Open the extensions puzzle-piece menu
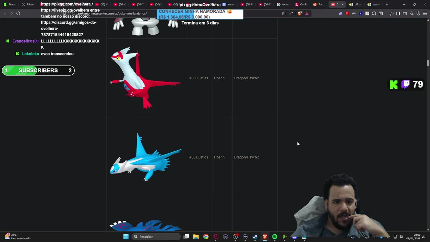This screenshot has height=242, width=430. 374,13
